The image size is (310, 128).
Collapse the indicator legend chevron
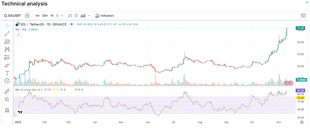(18, 35)
